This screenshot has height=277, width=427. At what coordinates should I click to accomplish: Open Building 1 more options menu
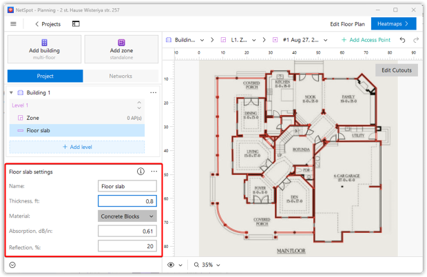tap(154, 92)
